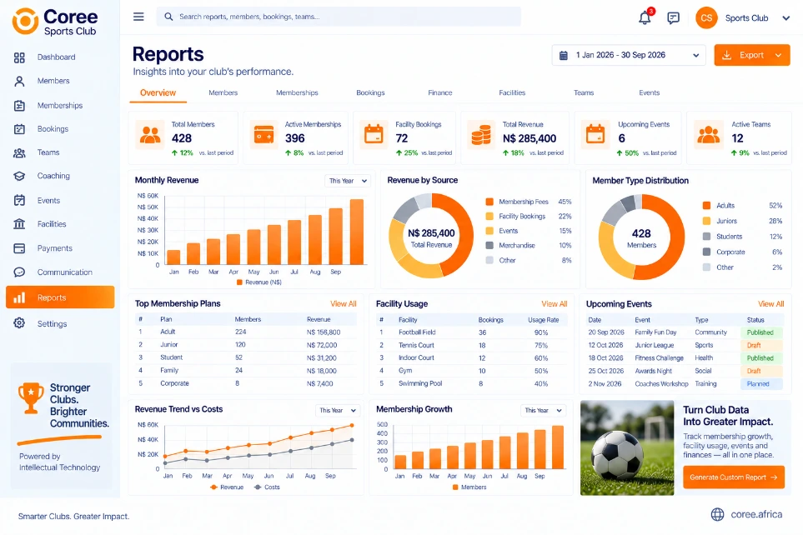Switch to the Teams tab
Screen dimensions: 803x535
[x=584, y=92]
